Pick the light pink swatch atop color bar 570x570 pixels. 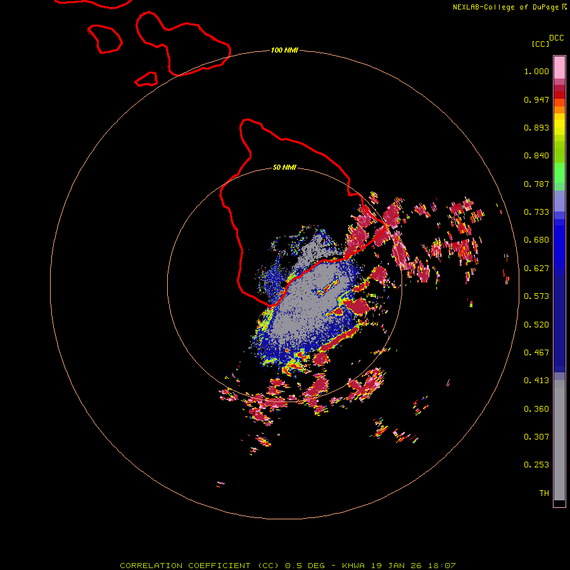pyautogui.click(x=559, y=67)
